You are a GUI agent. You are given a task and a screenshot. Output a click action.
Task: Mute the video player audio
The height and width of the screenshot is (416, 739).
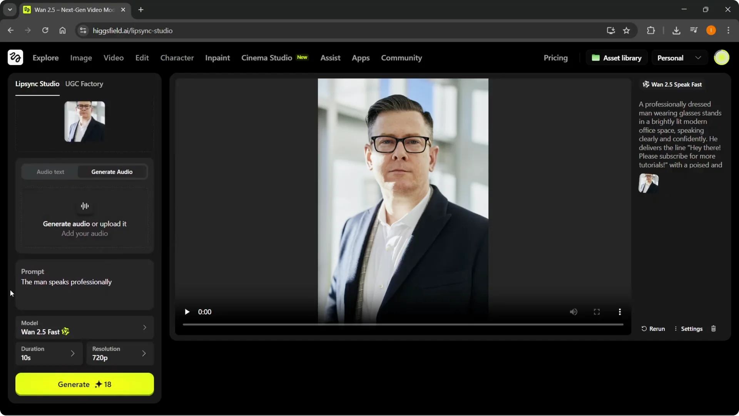click(x=573, y=312)
